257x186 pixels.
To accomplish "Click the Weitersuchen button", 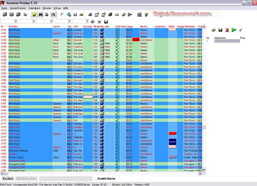I will [x=26, y=179].
